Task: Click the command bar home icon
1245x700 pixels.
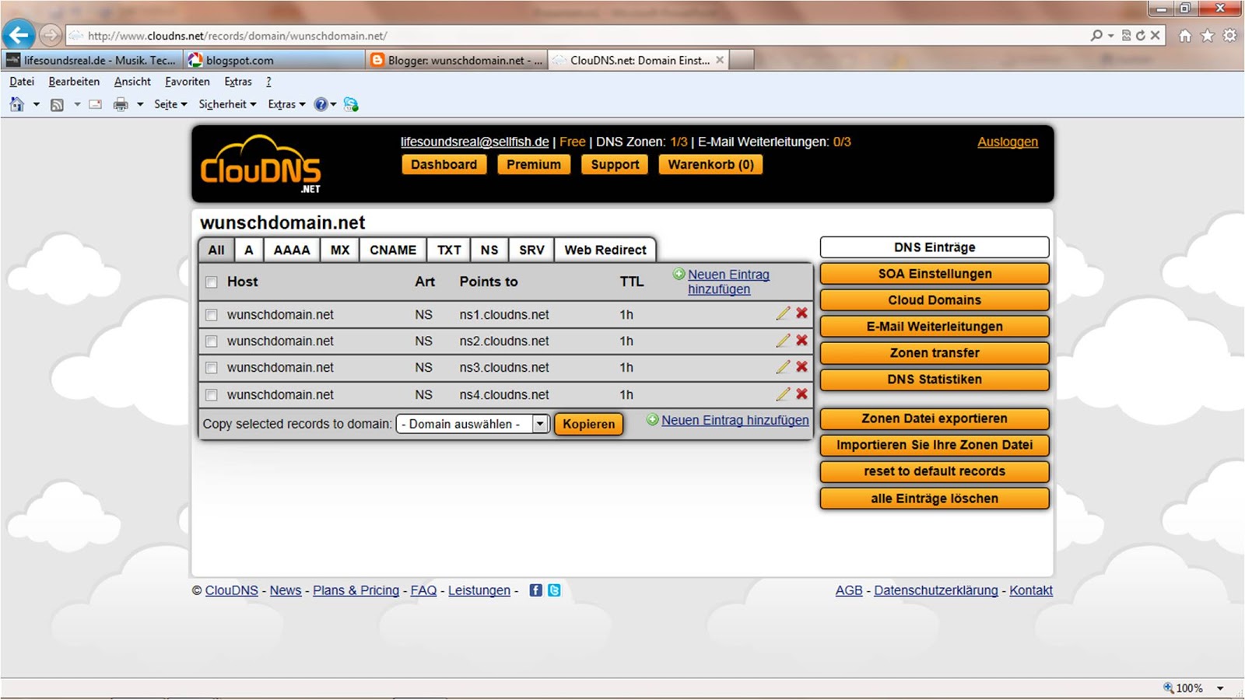Action: pyautogui.click(x=17, y=104)
